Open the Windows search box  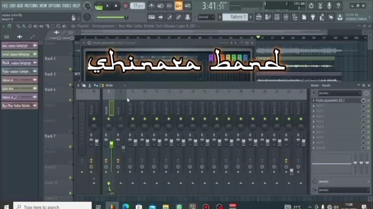click(52, 206)
